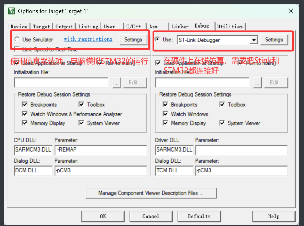Click debugger Initialization File field
This screenshot has height=226, width=304.
tap(202, 83)
